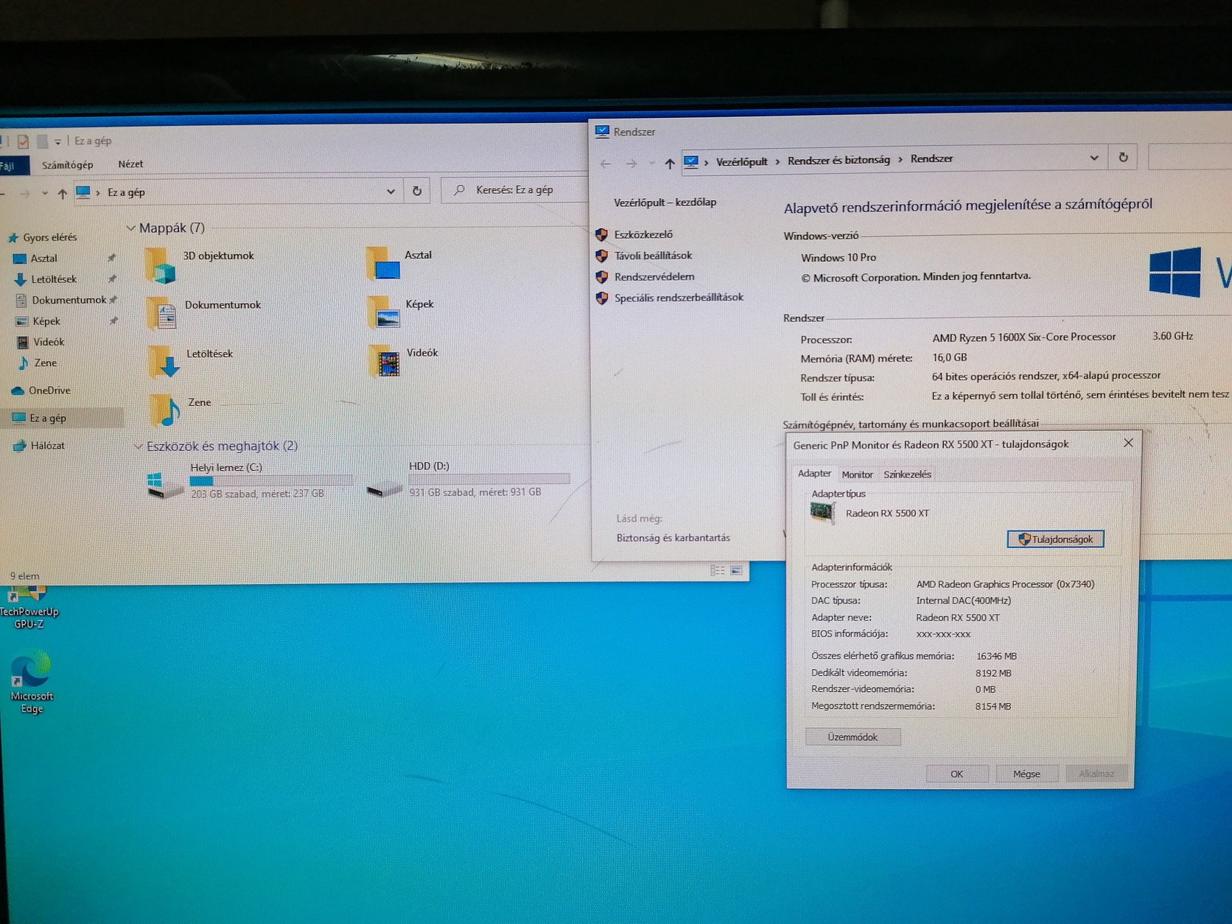Image resolution: width=1232 pixels, height=924 pixels.
Task: Click the Radeon RX 5500 XT adapter card icon
Action: tap(822, 513)
